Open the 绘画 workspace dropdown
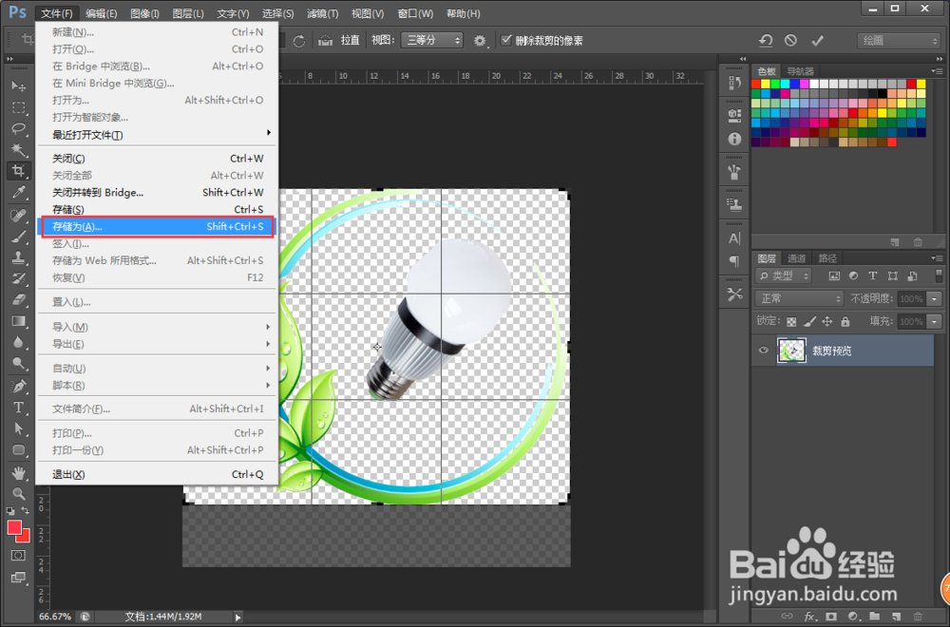Viewport: 950px width, 627px height. [898, 41]
